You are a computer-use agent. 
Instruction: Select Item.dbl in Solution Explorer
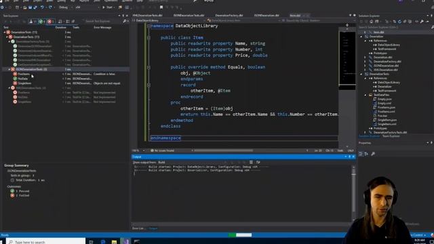[x=378, y=33]
